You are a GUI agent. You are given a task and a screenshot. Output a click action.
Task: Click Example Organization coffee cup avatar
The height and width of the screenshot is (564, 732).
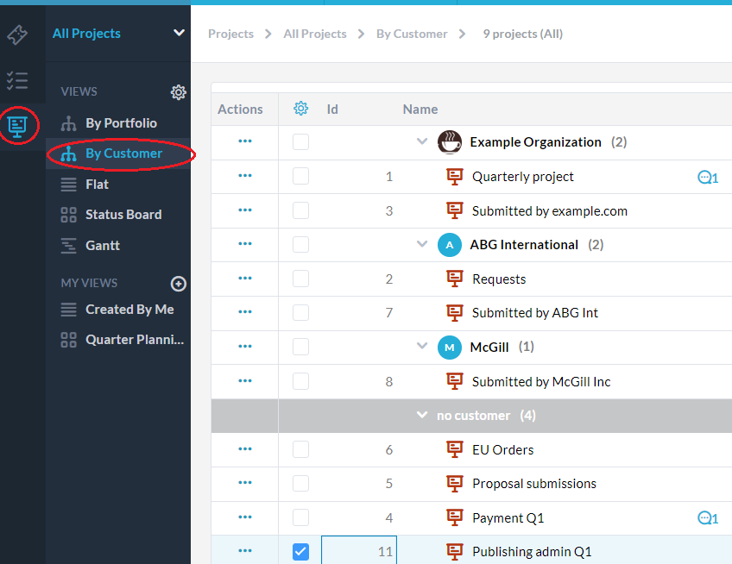pos(449,142)
